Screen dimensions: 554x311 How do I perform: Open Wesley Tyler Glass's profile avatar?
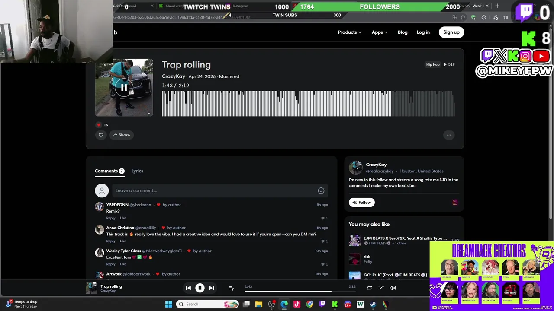tap(100, 252)
